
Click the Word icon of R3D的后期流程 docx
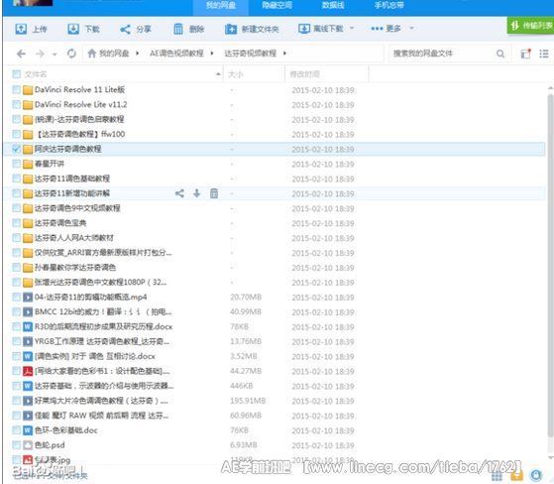[28, 326]
